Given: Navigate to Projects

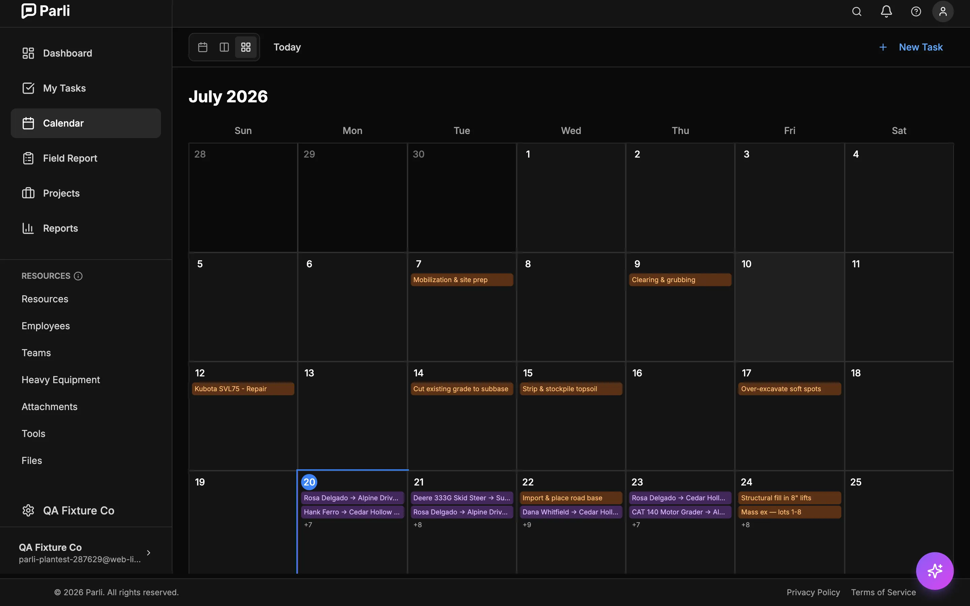Looking at the screenshot, I should coord(86,193).
